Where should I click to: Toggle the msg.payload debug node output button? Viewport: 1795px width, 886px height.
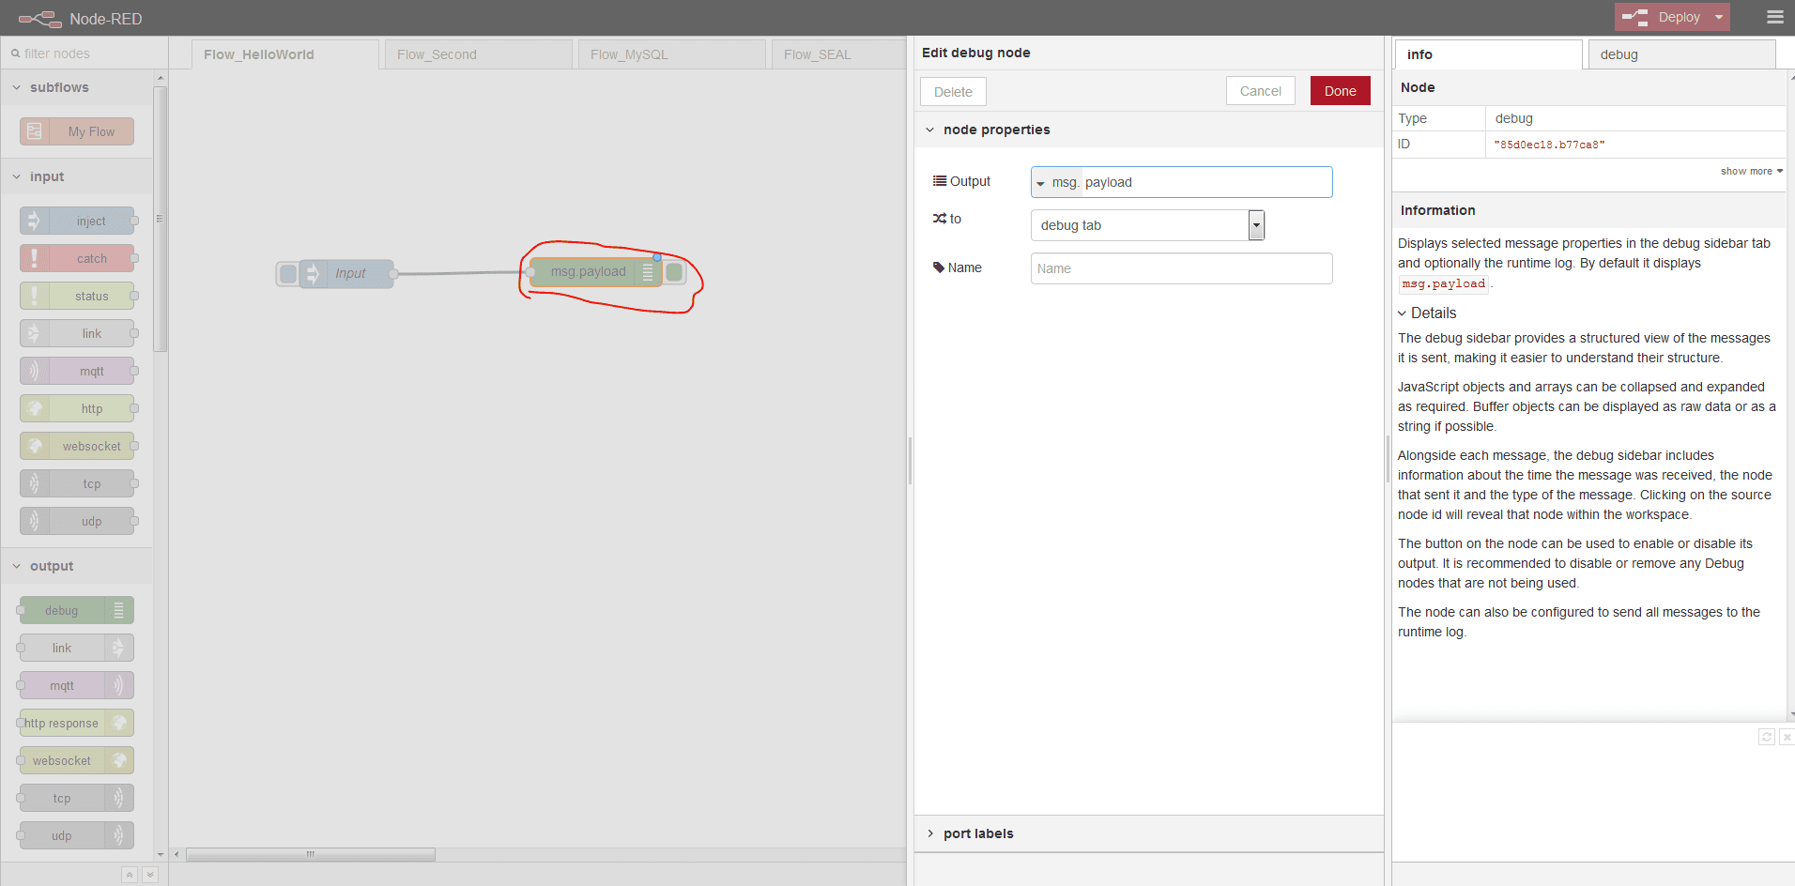674,272
